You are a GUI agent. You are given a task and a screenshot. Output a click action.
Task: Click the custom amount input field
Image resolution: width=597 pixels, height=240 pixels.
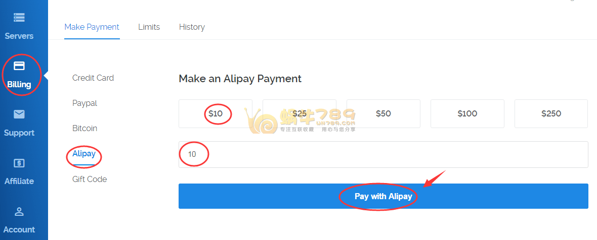click(x=383, y=154)
